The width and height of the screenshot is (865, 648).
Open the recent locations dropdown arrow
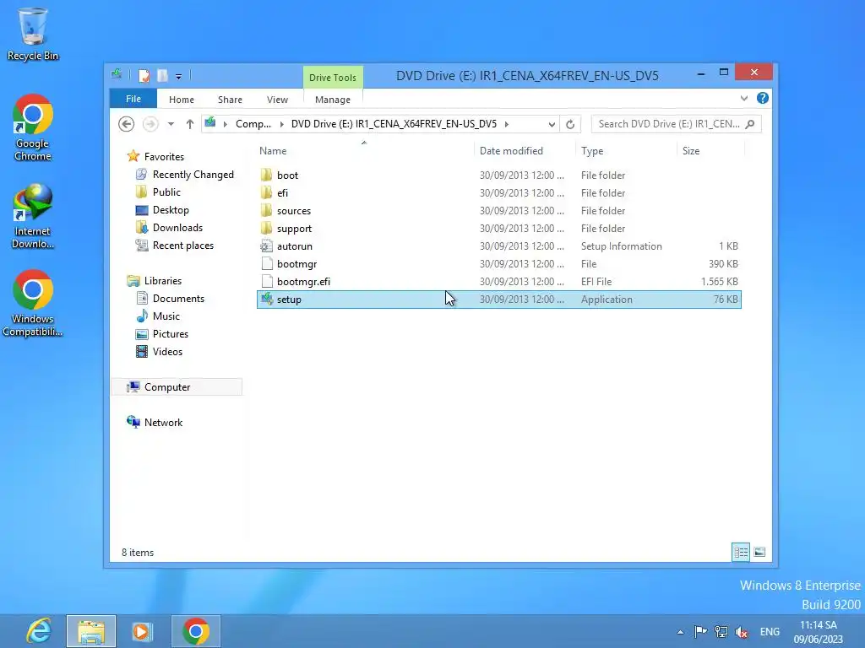pyautogui.click(x=171, y=124)
